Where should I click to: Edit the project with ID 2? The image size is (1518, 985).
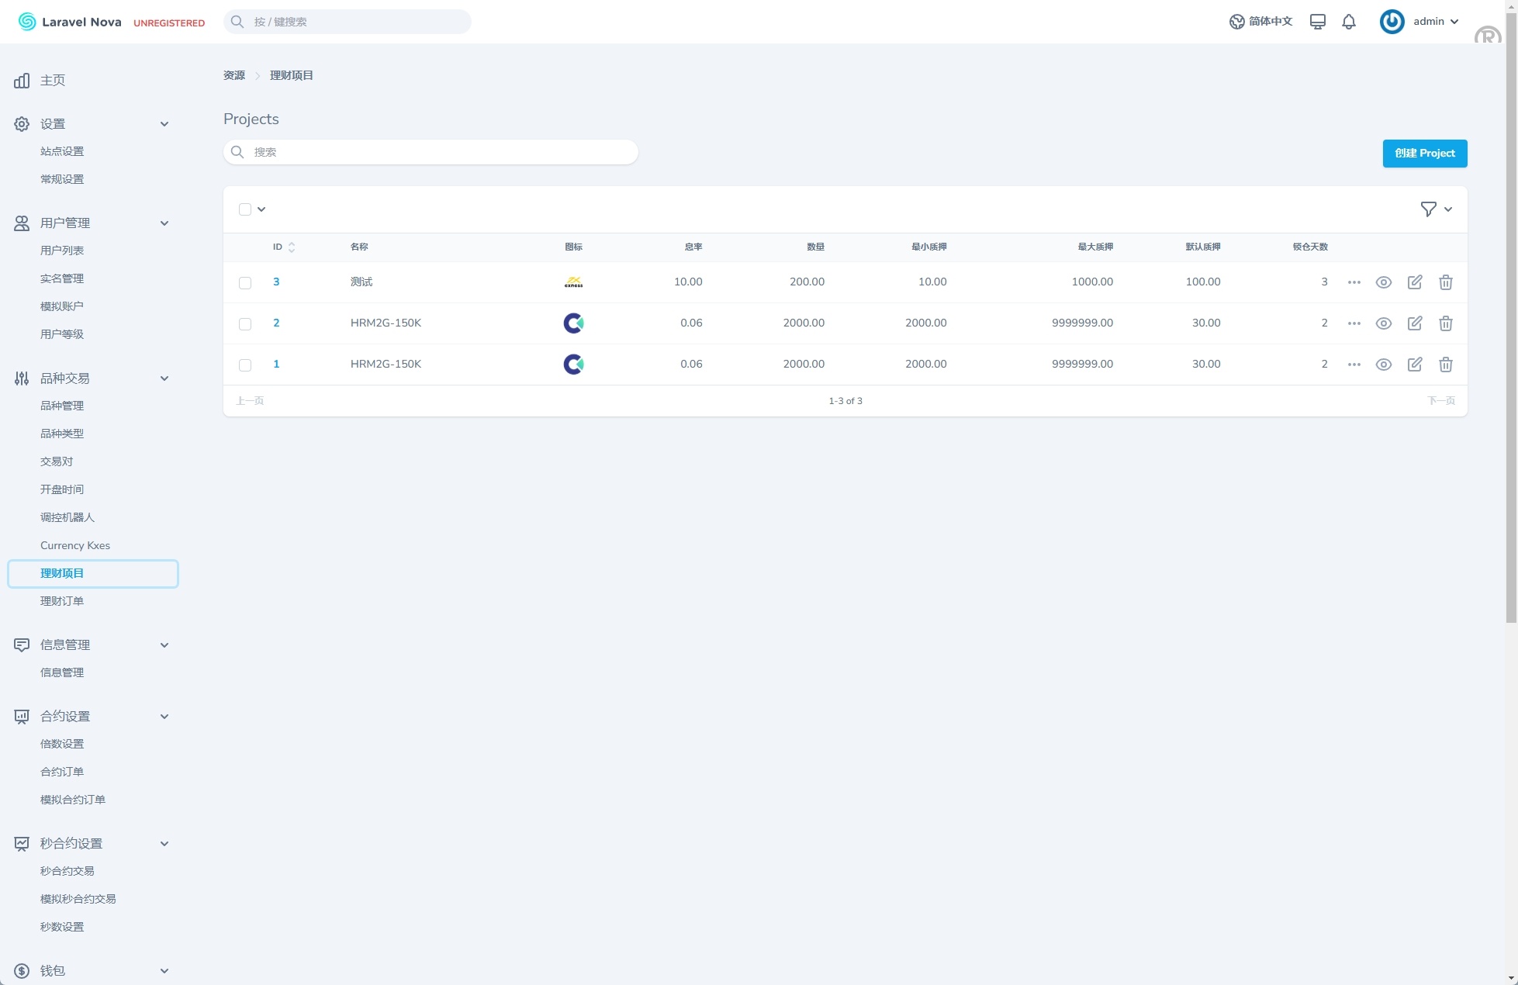coord(1414,323)
